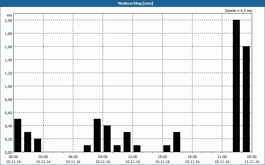Click the 12:00 time label
This screenshot has width=265, height=165.
[133, 157]
